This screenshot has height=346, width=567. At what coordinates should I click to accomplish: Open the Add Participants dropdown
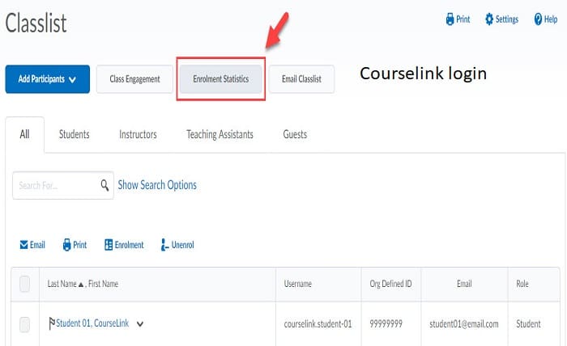(x=47, y=79)
